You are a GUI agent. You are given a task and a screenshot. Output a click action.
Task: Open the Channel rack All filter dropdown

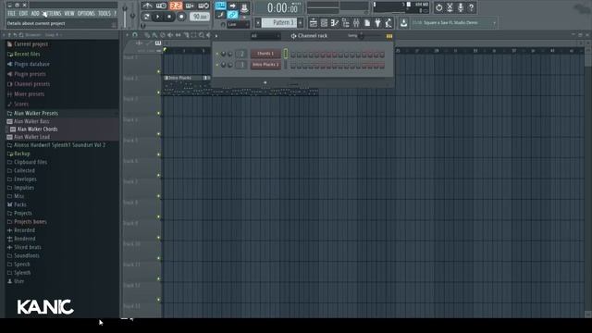(265, 36)
